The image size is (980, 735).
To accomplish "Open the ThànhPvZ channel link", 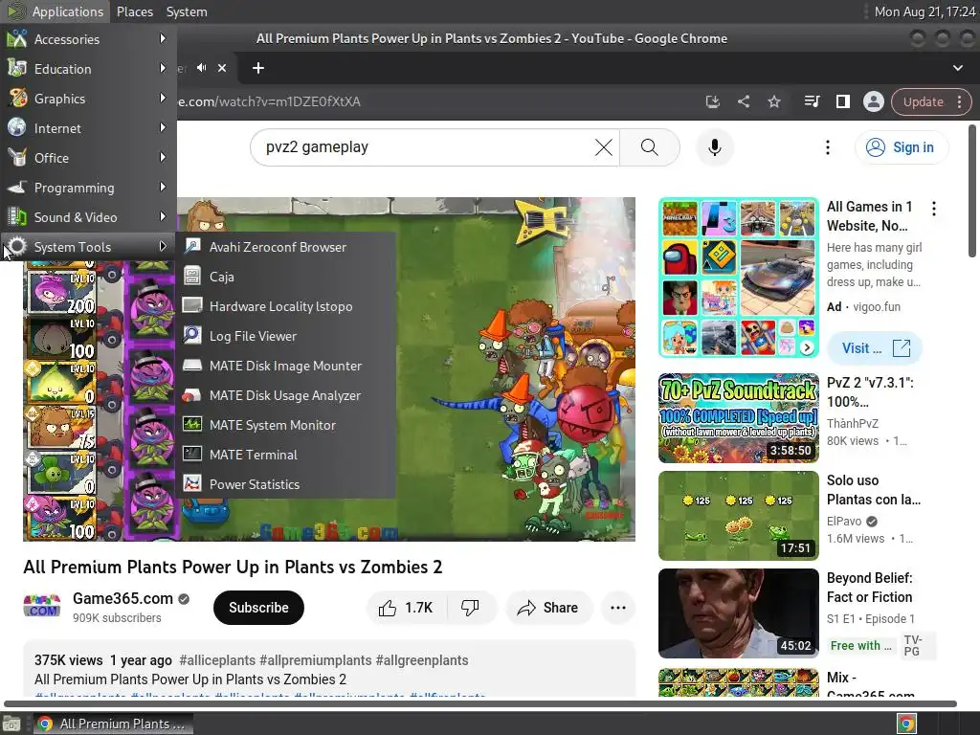I will point(852,423).
